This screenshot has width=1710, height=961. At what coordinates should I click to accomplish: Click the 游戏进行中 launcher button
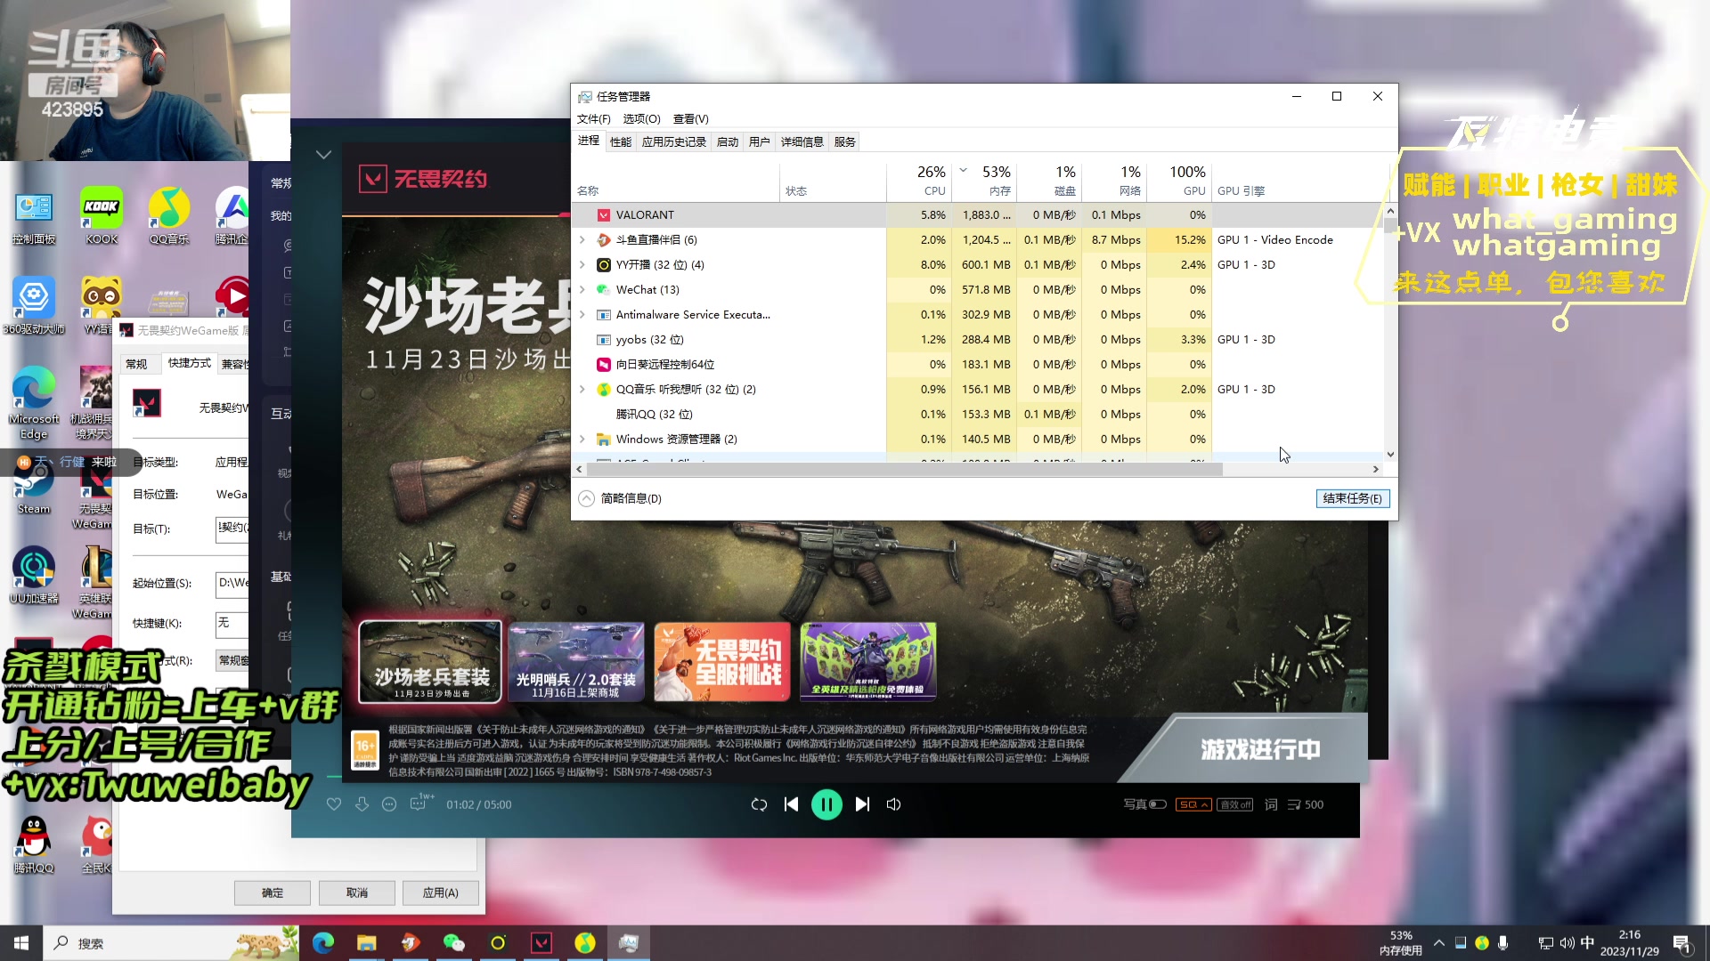tap(1260, 750)
